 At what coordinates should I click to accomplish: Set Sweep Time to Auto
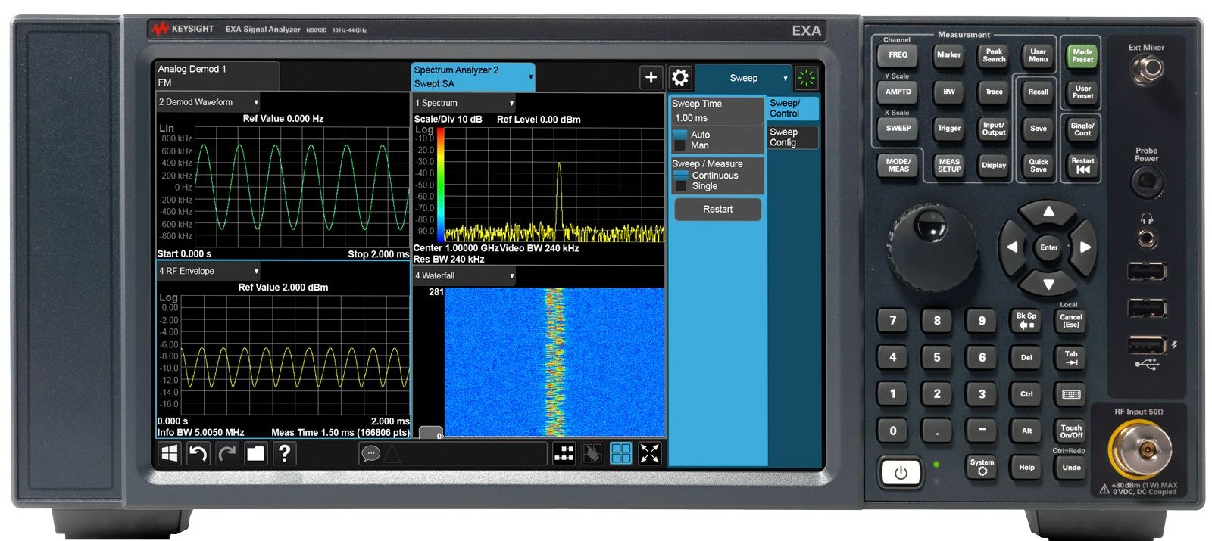click(691, 135)
